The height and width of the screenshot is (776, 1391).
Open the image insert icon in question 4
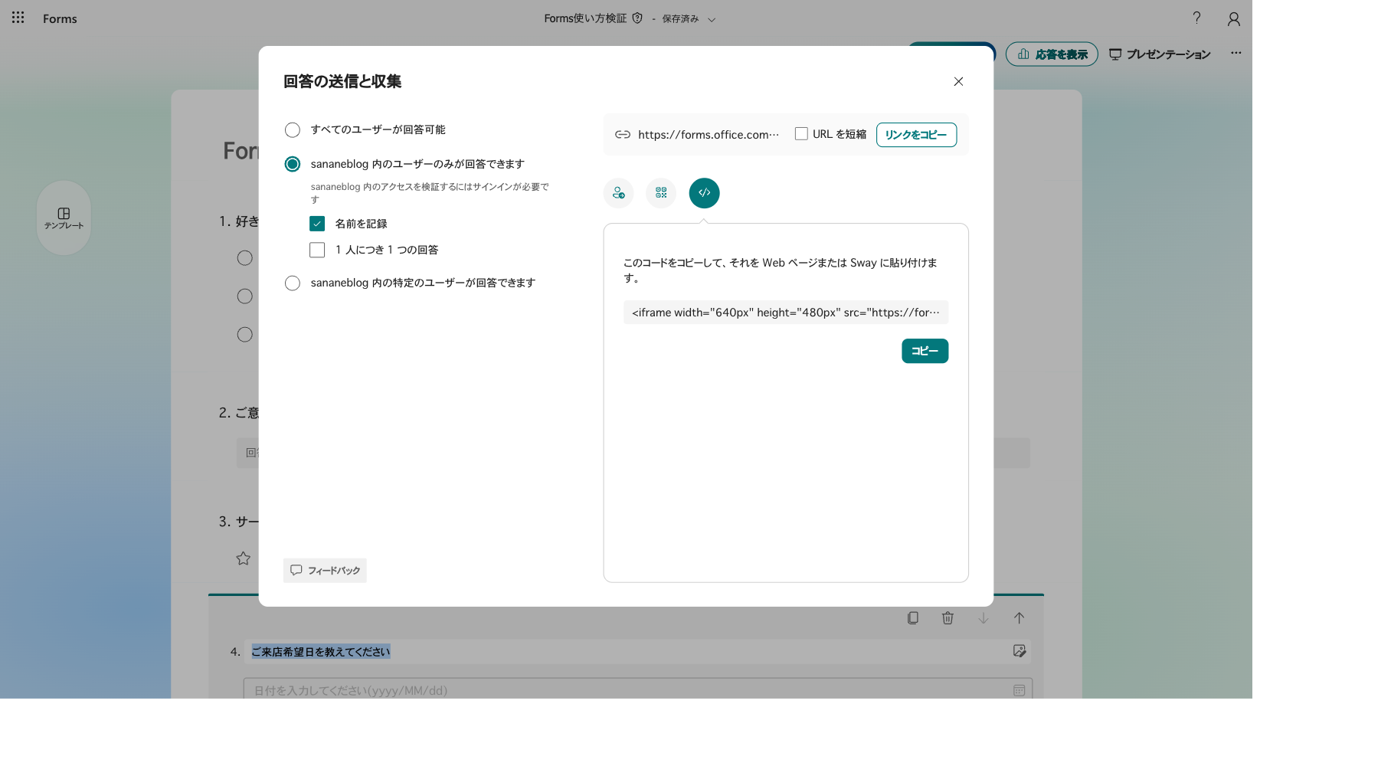coord(1019,650)
